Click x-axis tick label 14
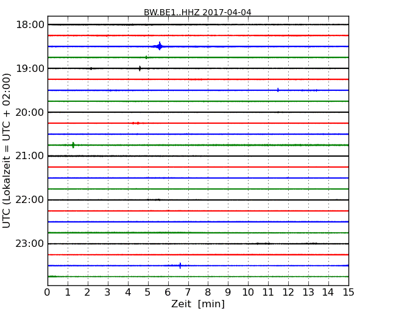Screen dimensions: 396x317 [328, 293]
